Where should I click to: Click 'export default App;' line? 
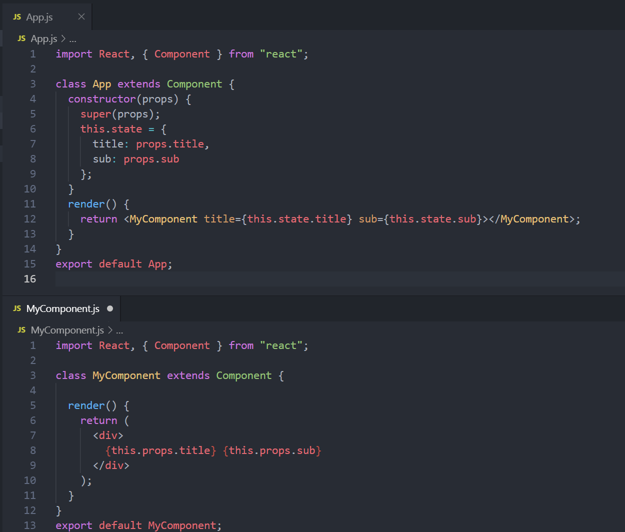point(114,264)
